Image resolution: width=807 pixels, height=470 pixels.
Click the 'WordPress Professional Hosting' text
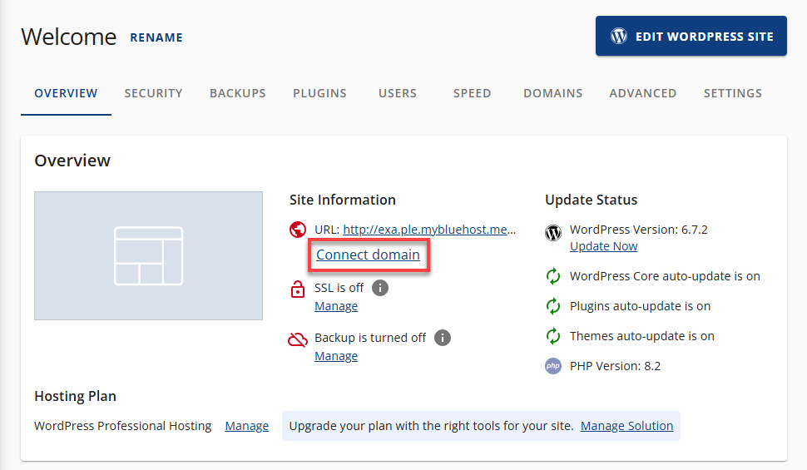click(x=123, y=426)
